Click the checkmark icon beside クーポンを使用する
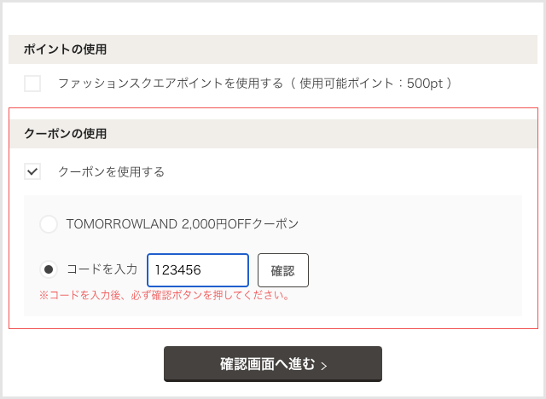The width and height of the screenshot is (546, 399). (x=32, y=171)
